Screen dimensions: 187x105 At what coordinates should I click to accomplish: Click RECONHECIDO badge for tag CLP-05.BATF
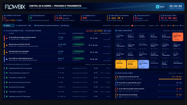click(78, 44)
